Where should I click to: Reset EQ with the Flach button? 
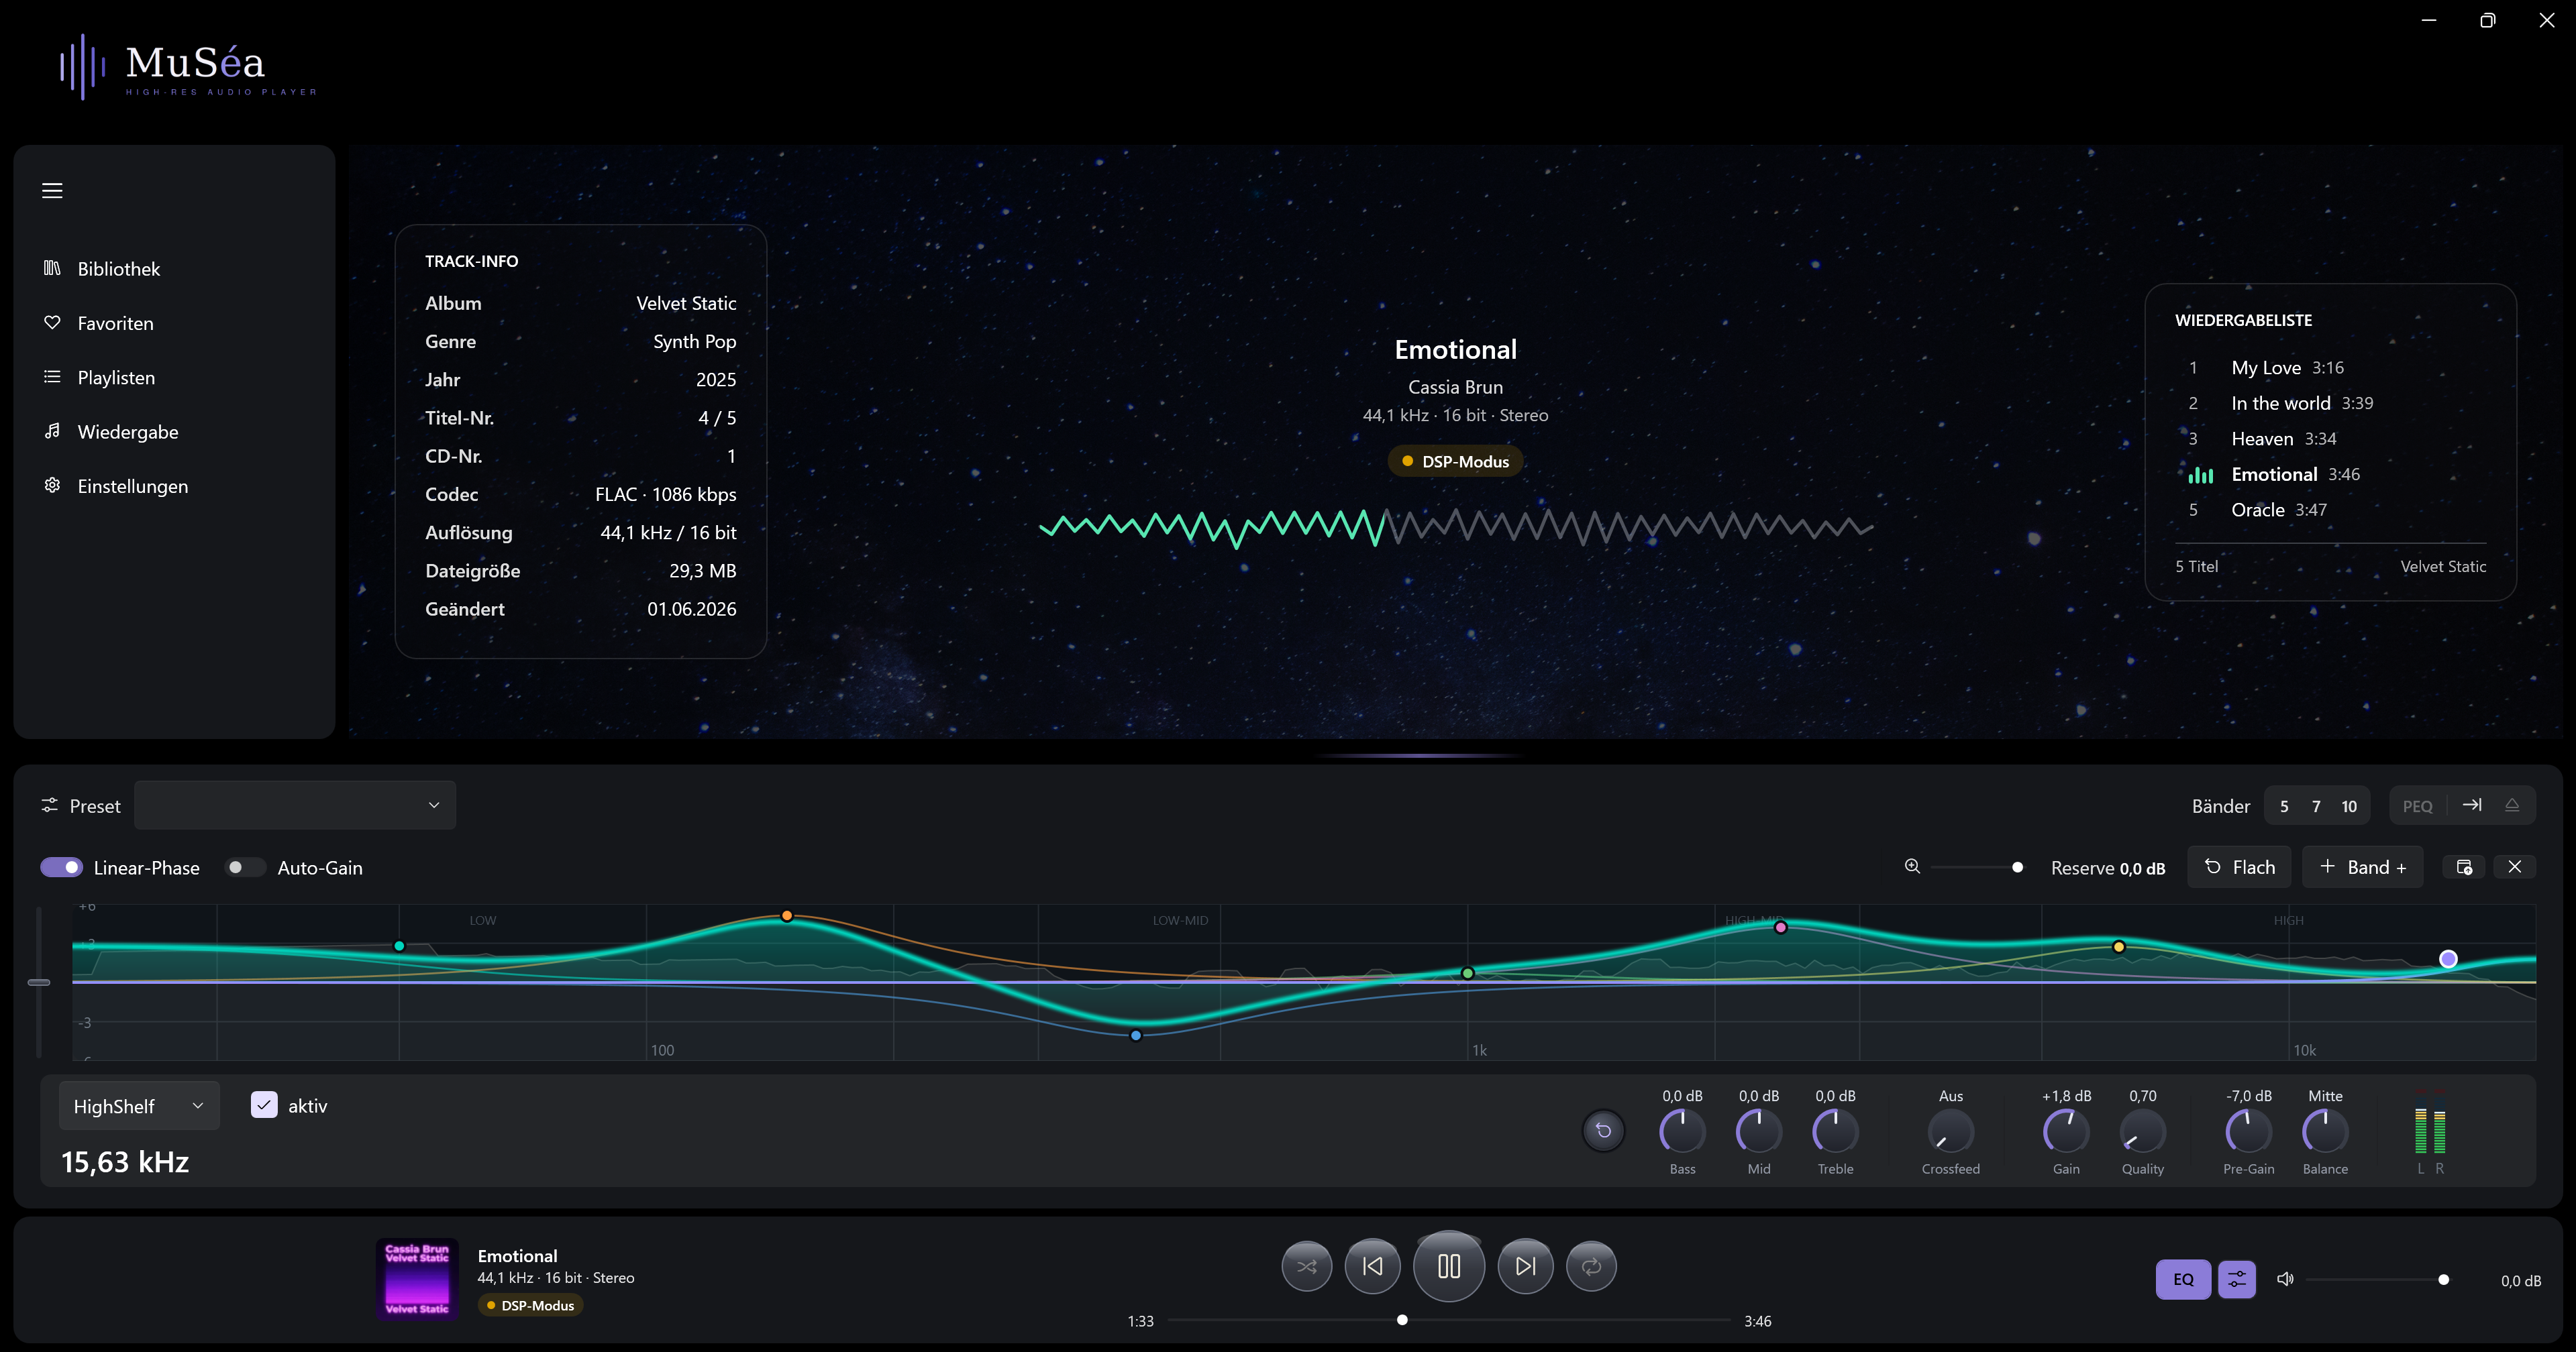pyautogui.click(x=2239, y=867)
